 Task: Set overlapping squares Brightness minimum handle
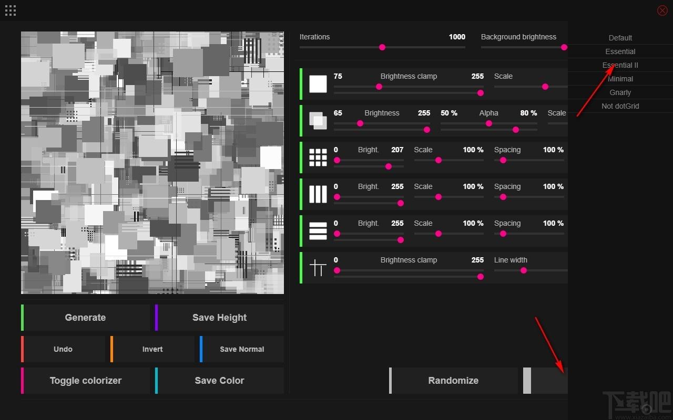(x=360, y=123)
